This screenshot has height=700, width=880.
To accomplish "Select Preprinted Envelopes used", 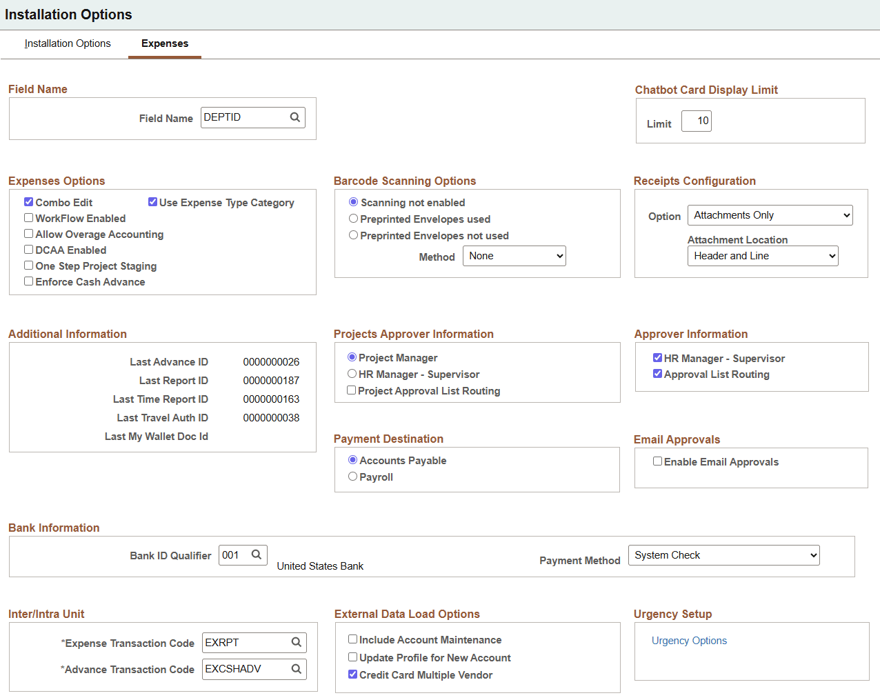I will [x=352, y=218].
